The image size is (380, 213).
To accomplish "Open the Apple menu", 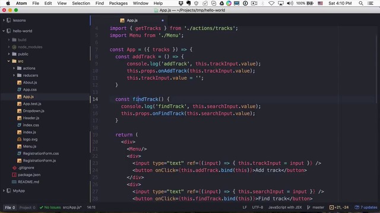I will pyautogui.click(x=8, y=3).
